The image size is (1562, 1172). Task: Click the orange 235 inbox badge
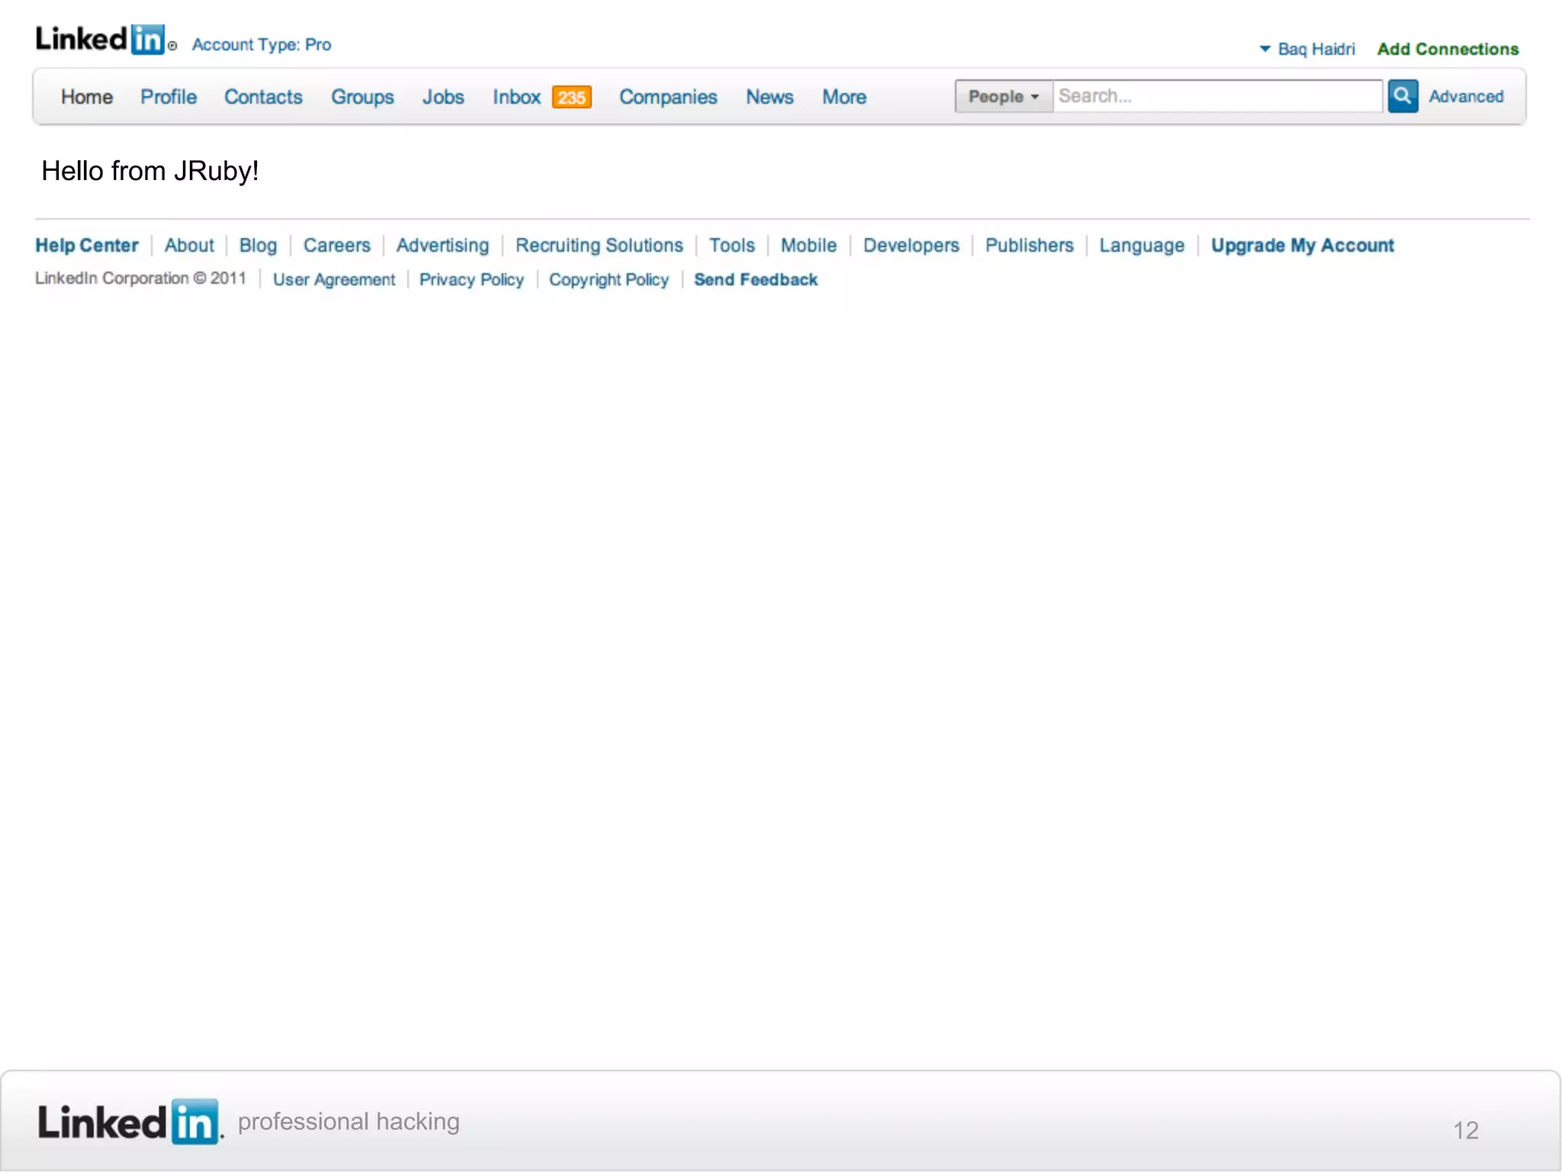click(571, 98)
